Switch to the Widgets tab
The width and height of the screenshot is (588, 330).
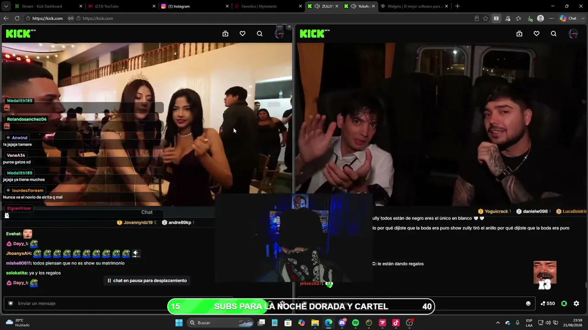pyautogui.click(x=414, y=6)
